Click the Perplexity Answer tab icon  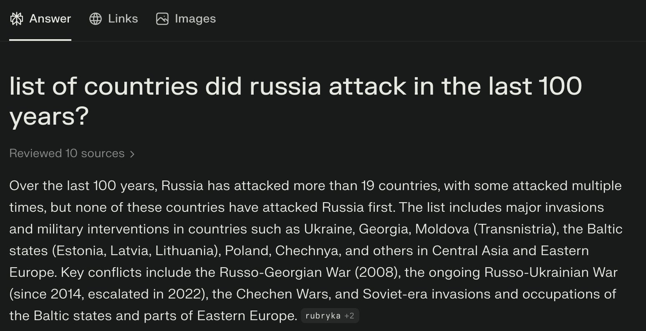[x=16, y=19]
